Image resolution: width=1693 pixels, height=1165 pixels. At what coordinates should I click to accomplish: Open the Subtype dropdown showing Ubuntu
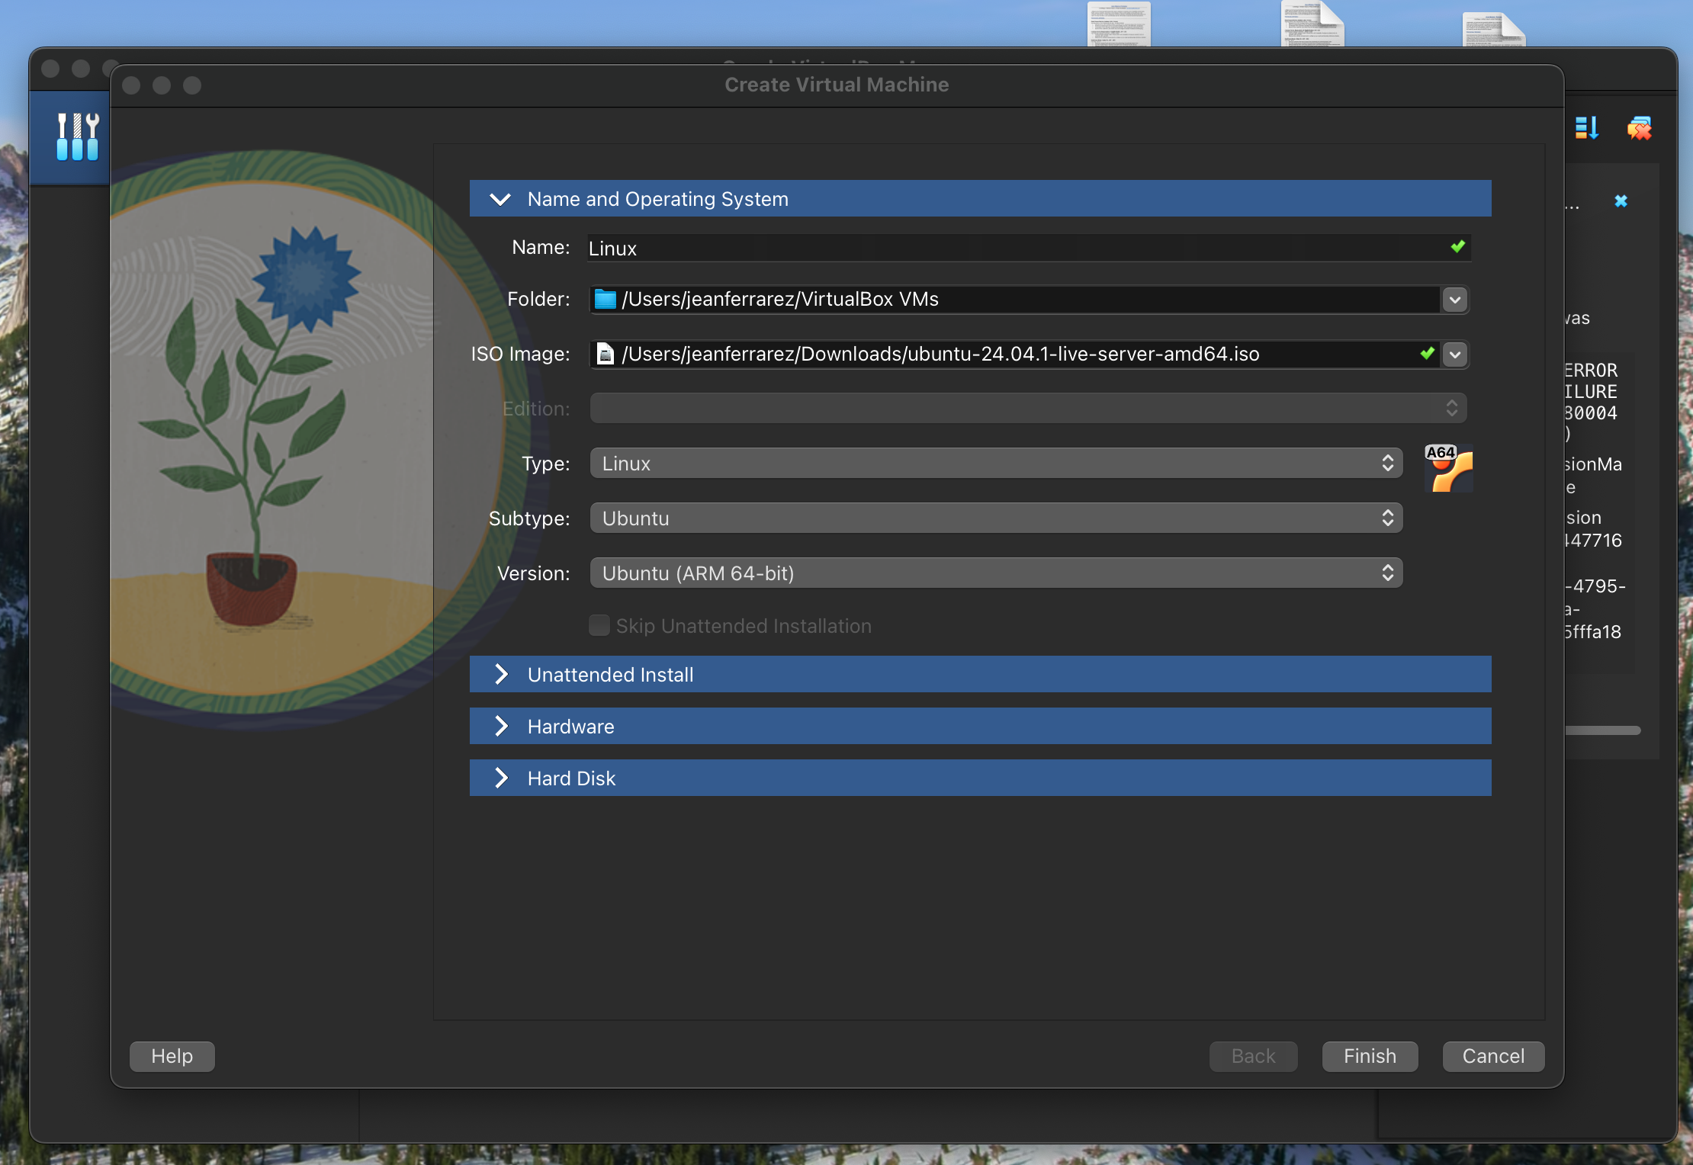996,518
